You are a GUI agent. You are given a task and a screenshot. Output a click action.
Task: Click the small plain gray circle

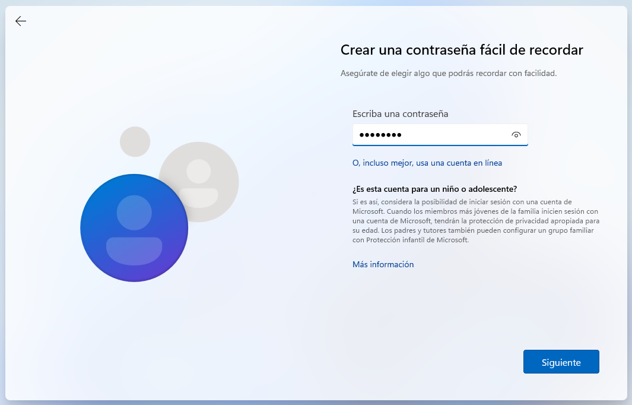pyautogui.click(x=135, y=141)
